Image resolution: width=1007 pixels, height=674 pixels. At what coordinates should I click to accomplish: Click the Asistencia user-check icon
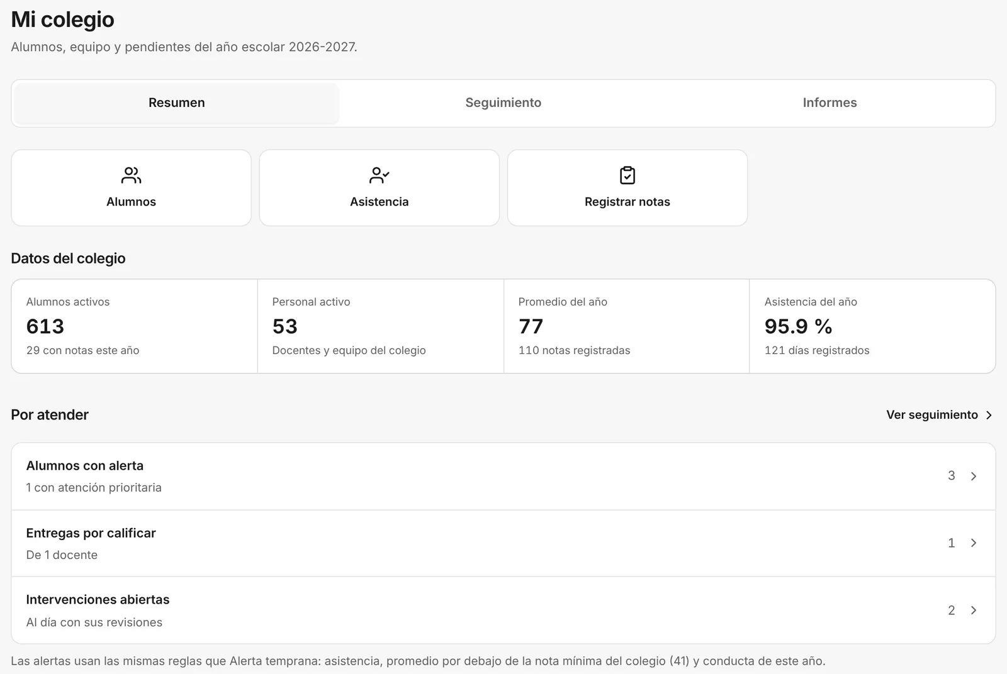(379, 175)
